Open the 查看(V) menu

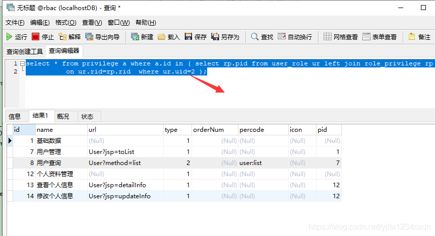tap(92, 23)
